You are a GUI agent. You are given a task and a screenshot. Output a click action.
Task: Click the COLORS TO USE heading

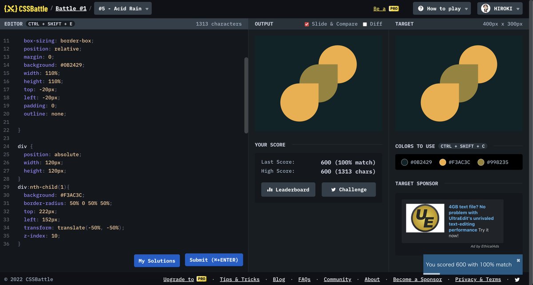point(415,146)
